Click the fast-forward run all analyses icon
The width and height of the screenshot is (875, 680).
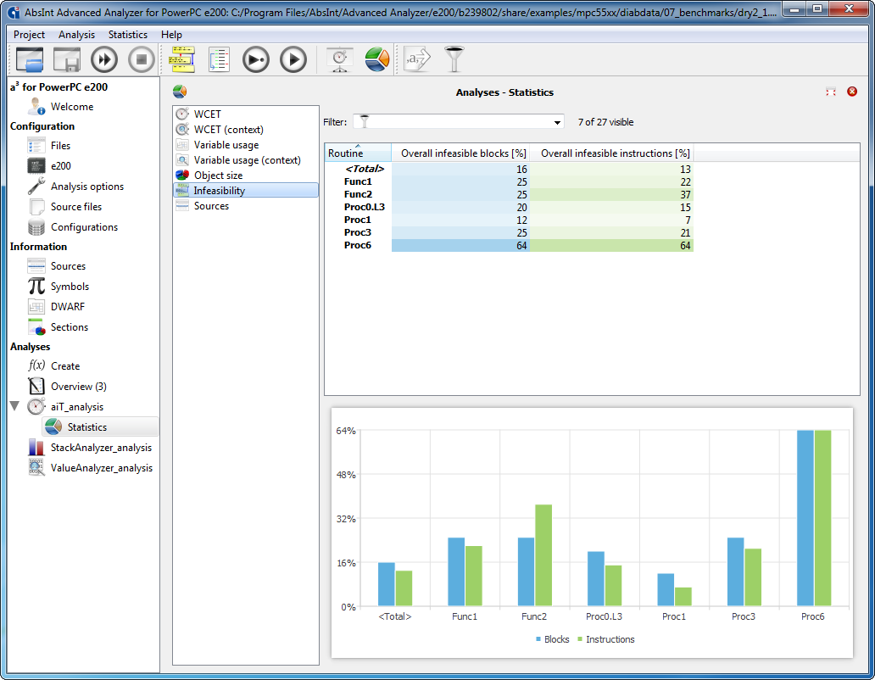[x=104, y=59]
